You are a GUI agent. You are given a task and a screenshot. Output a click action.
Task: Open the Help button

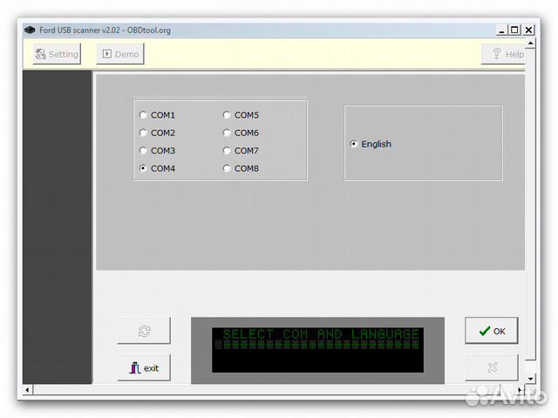click(x=503, y=54)
